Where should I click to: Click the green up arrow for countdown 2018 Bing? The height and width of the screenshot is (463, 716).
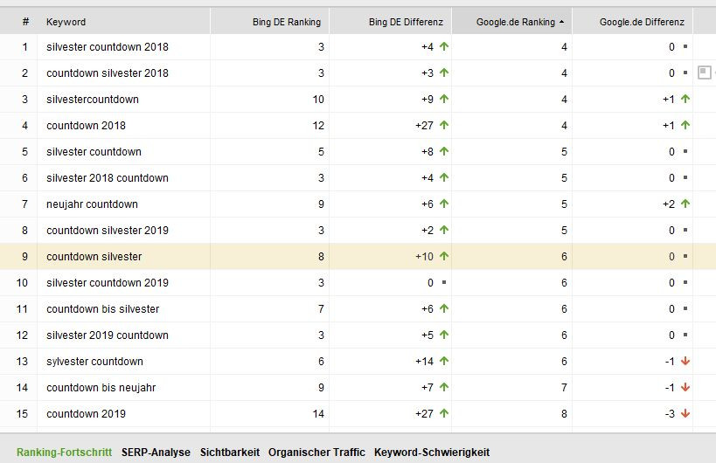click(444, 125)
